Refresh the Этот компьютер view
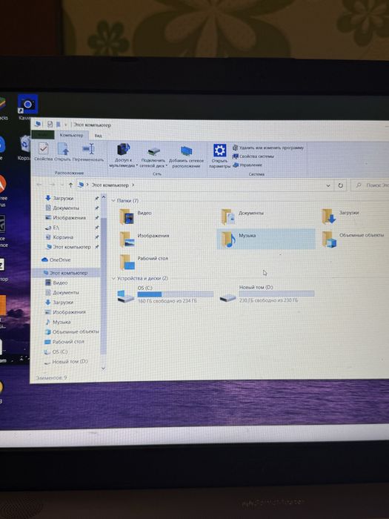Viewport: 389px width, 519px height. click(x=340, y=185)
